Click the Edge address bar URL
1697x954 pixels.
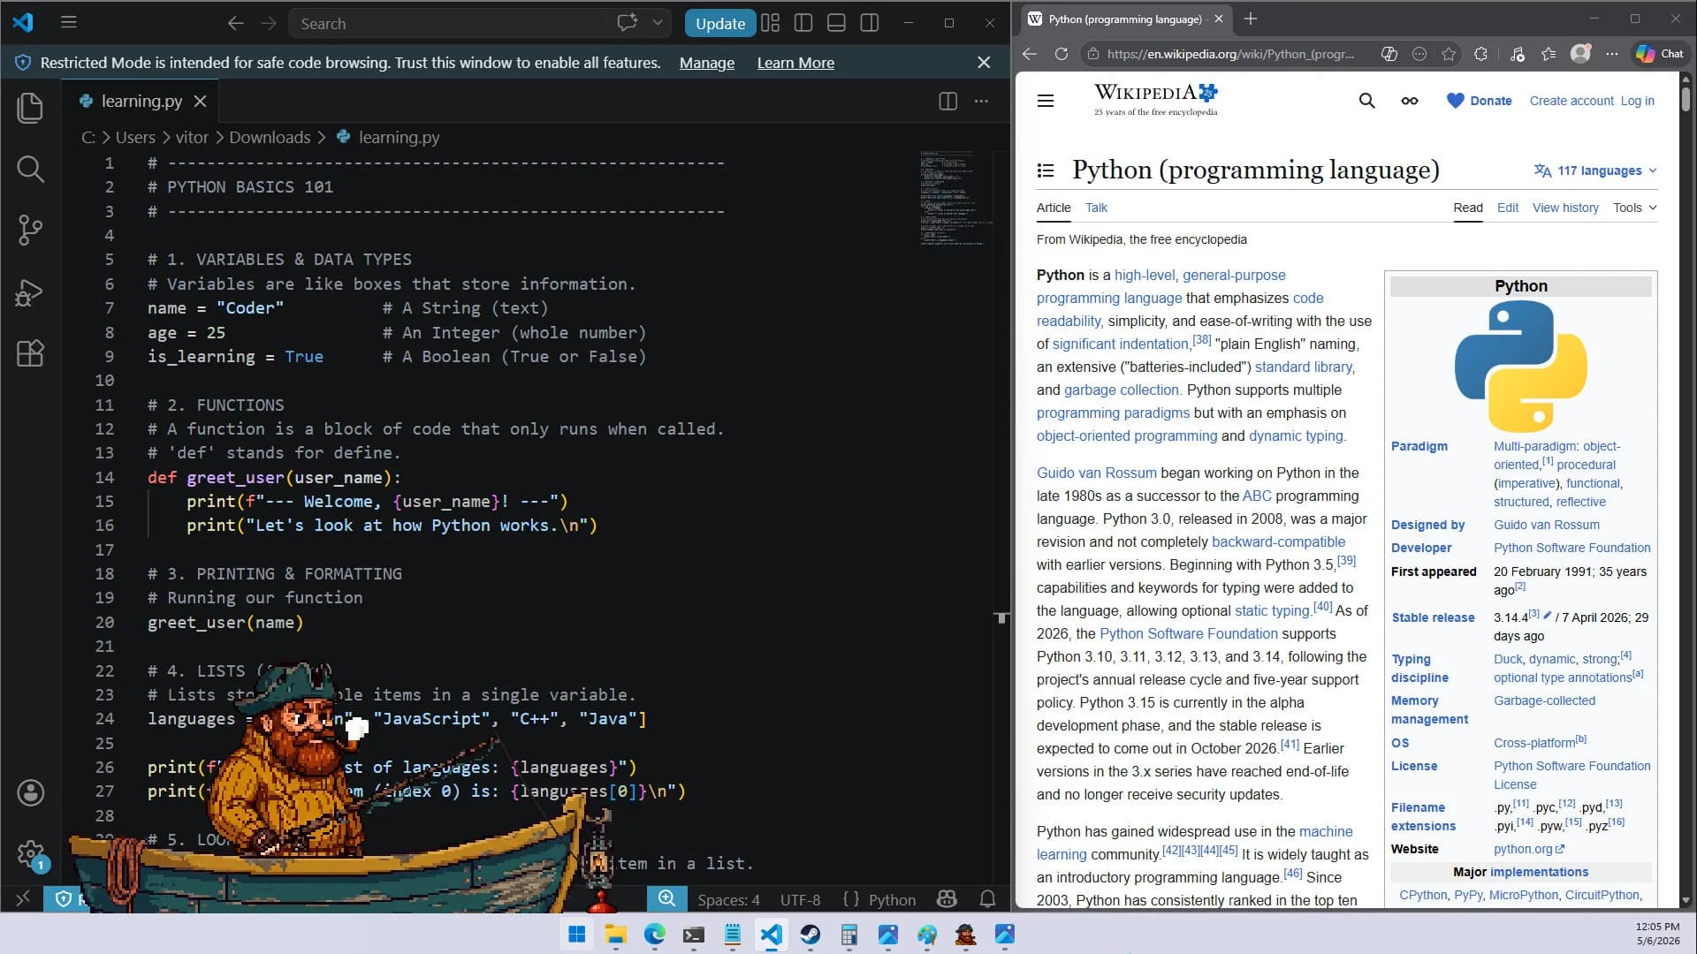pos(1230,54)
